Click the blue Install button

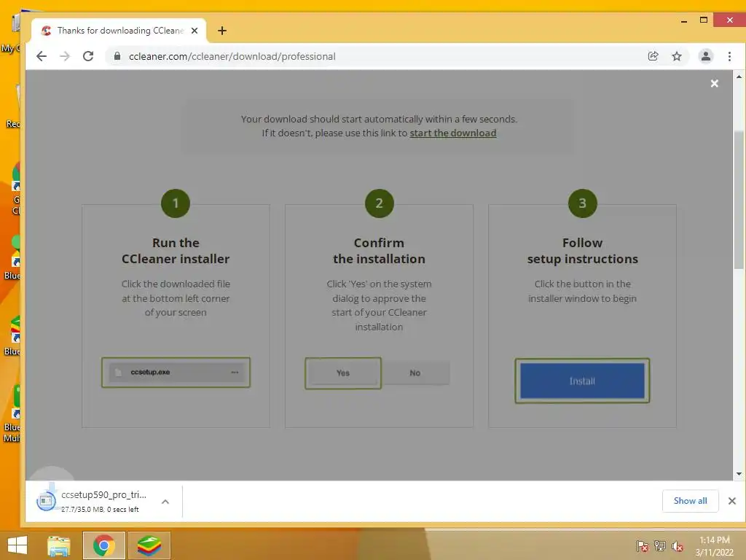(x=582, y=381)
